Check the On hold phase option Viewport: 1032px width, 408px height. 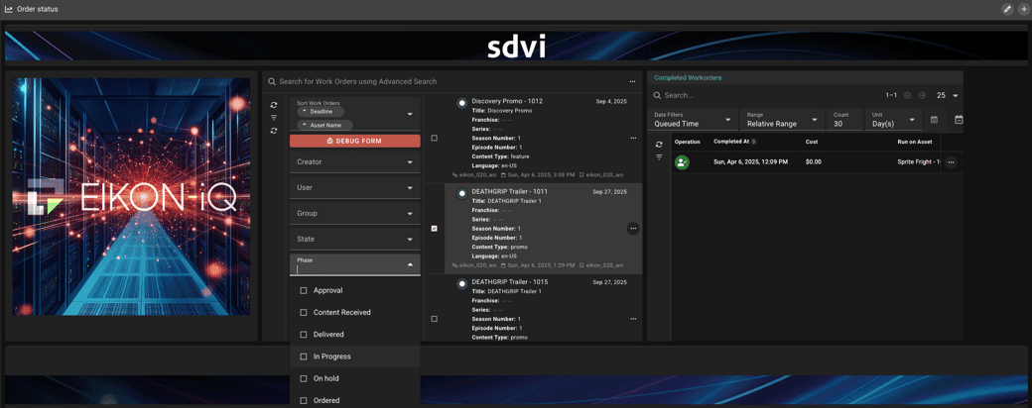pos(304,379)
